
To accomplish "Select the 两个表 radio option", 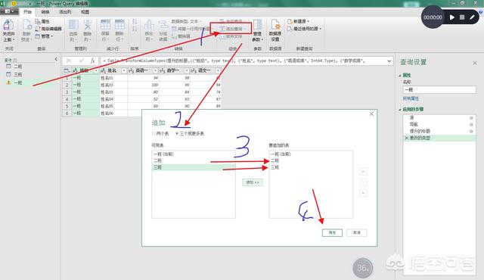I will (161, 134).
